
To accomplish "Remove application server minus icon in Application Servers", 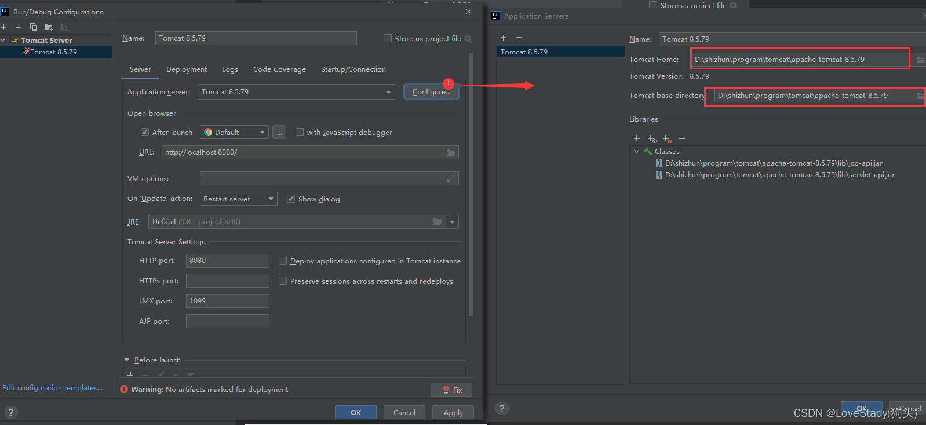I will point(519,38).
